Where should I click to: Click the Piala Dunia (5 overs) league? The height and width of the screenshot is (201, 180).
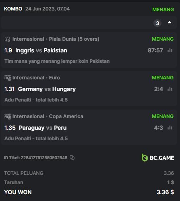click(x=74, y=39)
